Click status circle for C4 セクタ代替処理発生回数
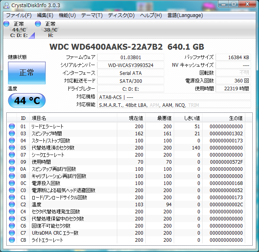The height and width of the screenshot is (252, 259). 12,211
